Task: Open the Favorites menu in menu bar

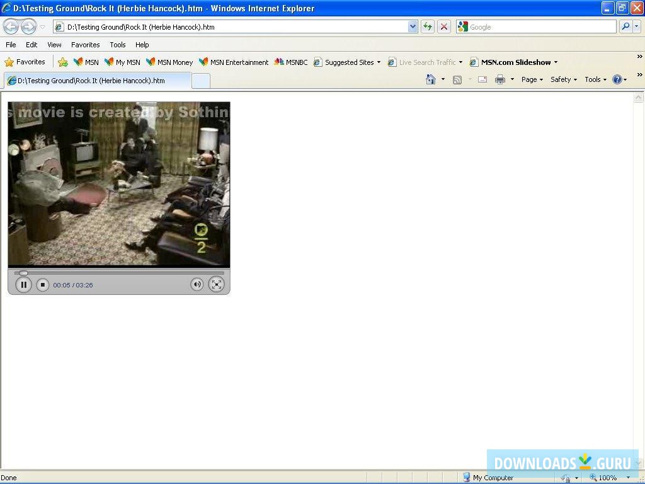Action: [x=85, y=45]
